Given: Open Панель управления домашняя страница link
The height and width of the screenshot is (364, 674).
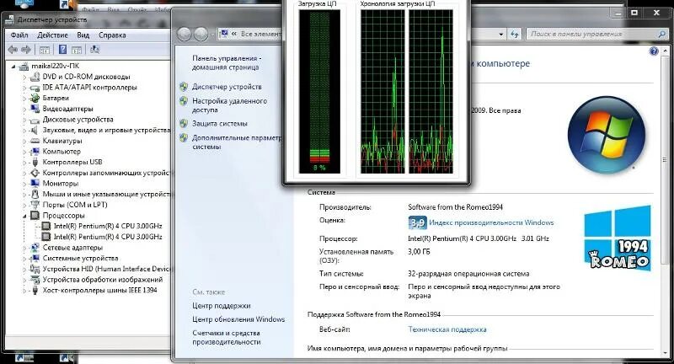Looking at the screenshot, I should [227, 62].
